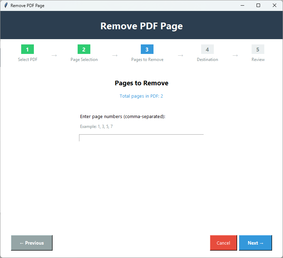Click the gray step 4 badge
This screenshot has height=258, width=283.
[x=207, y=49]
